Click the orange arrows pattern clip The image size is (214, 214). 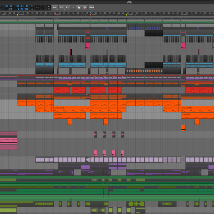click(x=144, y=71)
